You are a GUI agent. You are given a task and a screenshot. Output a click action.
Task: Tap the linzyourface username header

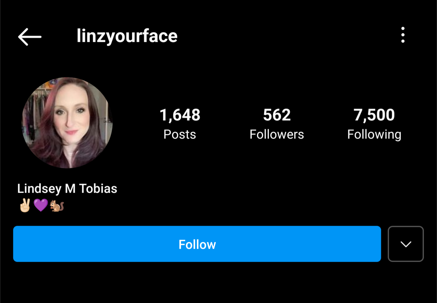point(127,36)
